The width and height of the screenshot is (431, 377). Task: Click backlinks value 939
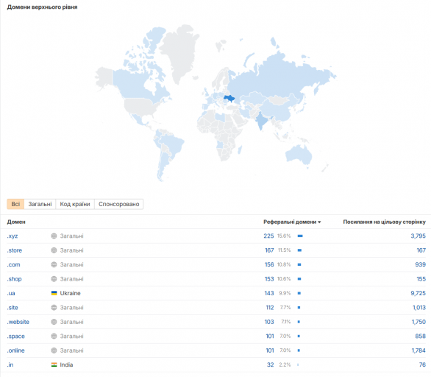[420, 265]
